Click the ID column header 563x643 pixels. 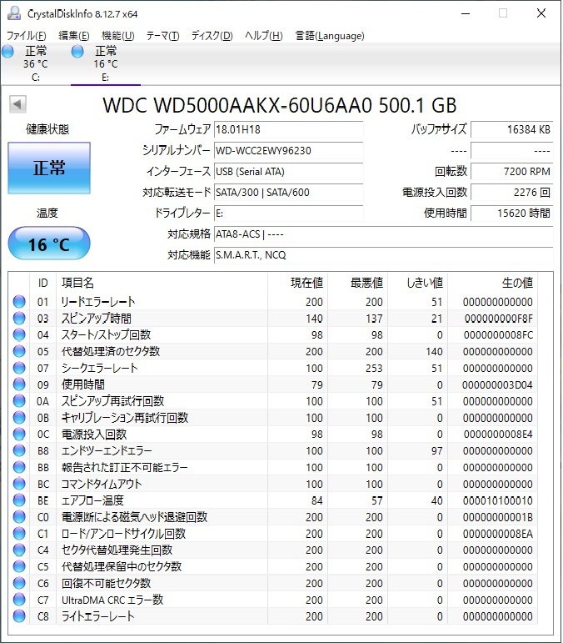pyautogui.click(x=43, y=283)
